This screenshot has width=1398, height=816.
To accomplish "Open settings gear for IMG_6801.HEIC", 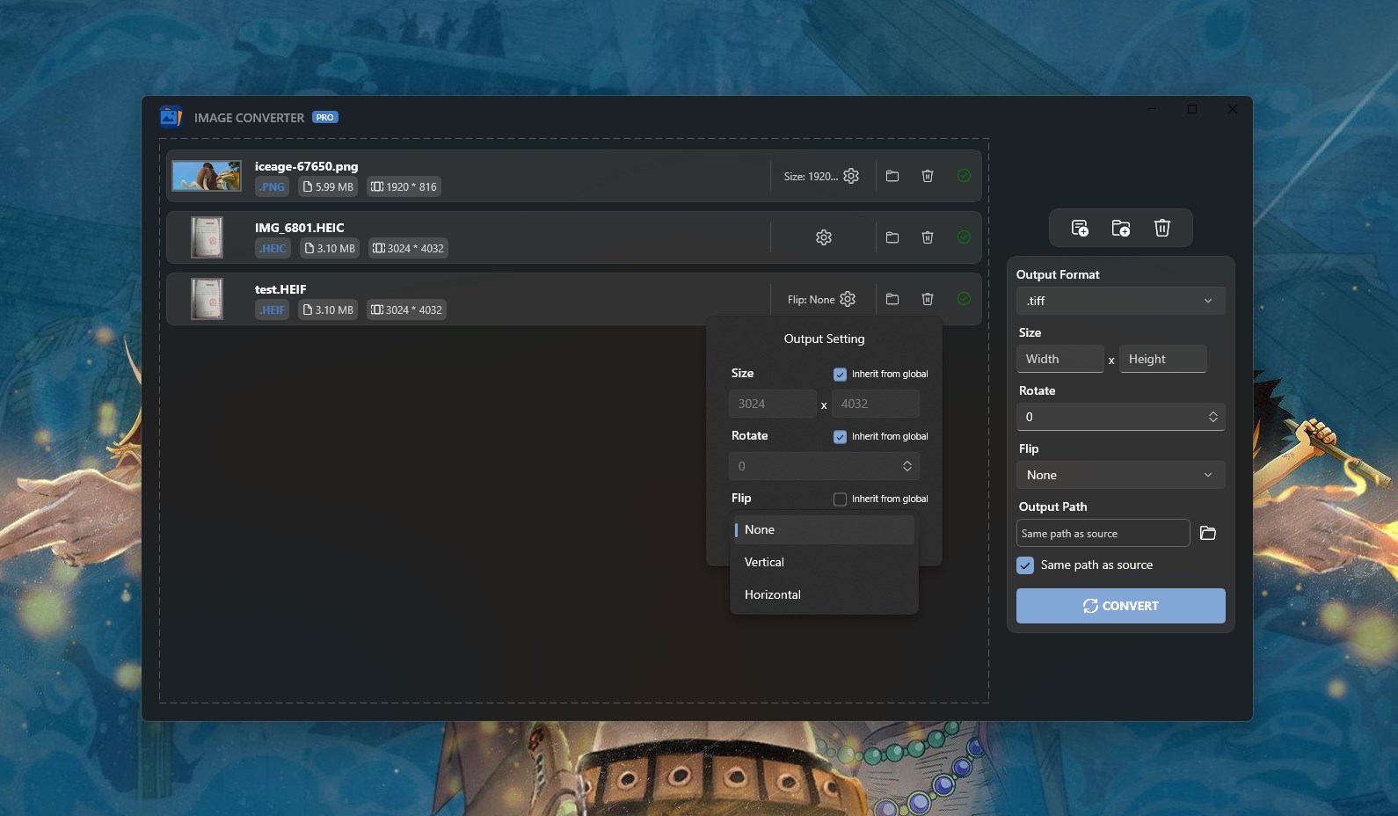I will click(824, 237).
